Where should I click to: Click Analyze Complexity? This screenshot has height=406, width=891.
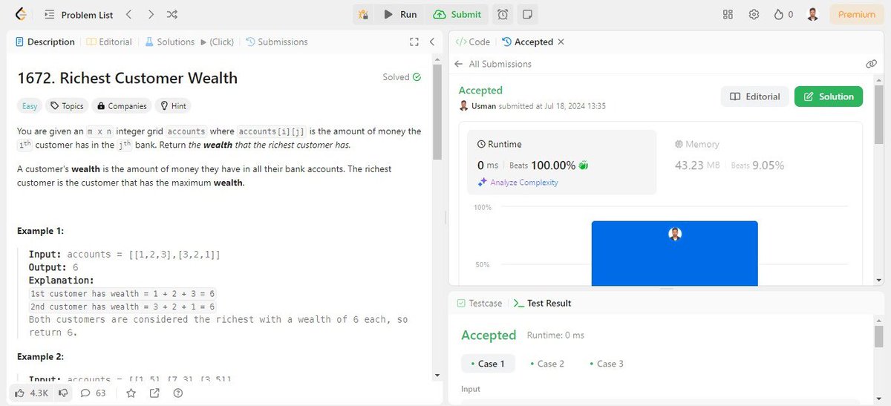(518, 182)
